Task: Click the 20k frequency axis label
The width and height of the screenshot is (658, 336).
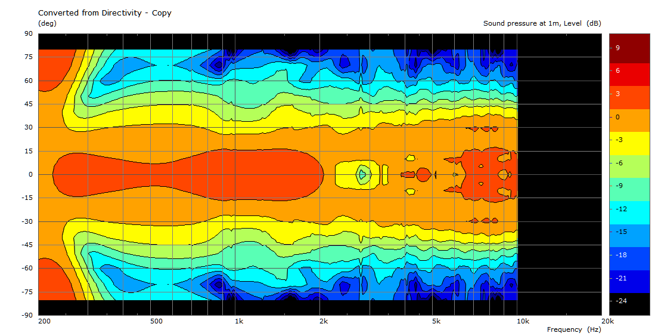Action: click(x=607, y=321)
